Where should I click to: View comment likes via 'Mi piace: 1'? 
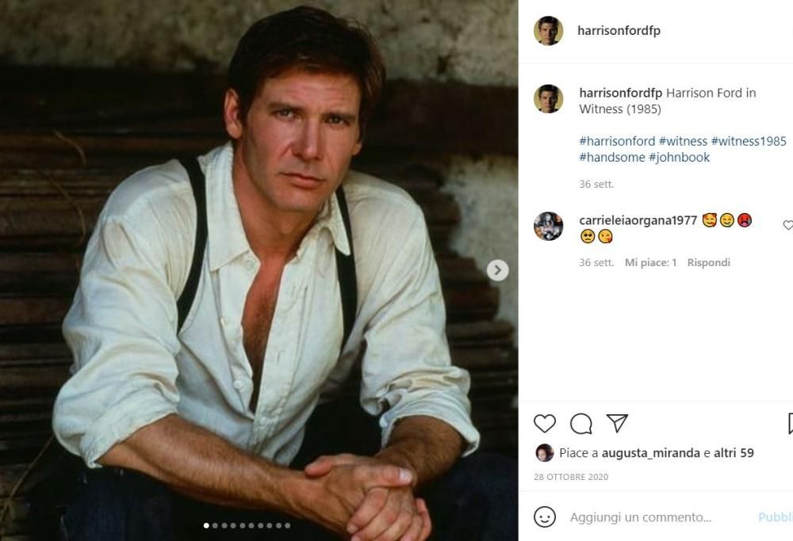click(x=650, y=262)
